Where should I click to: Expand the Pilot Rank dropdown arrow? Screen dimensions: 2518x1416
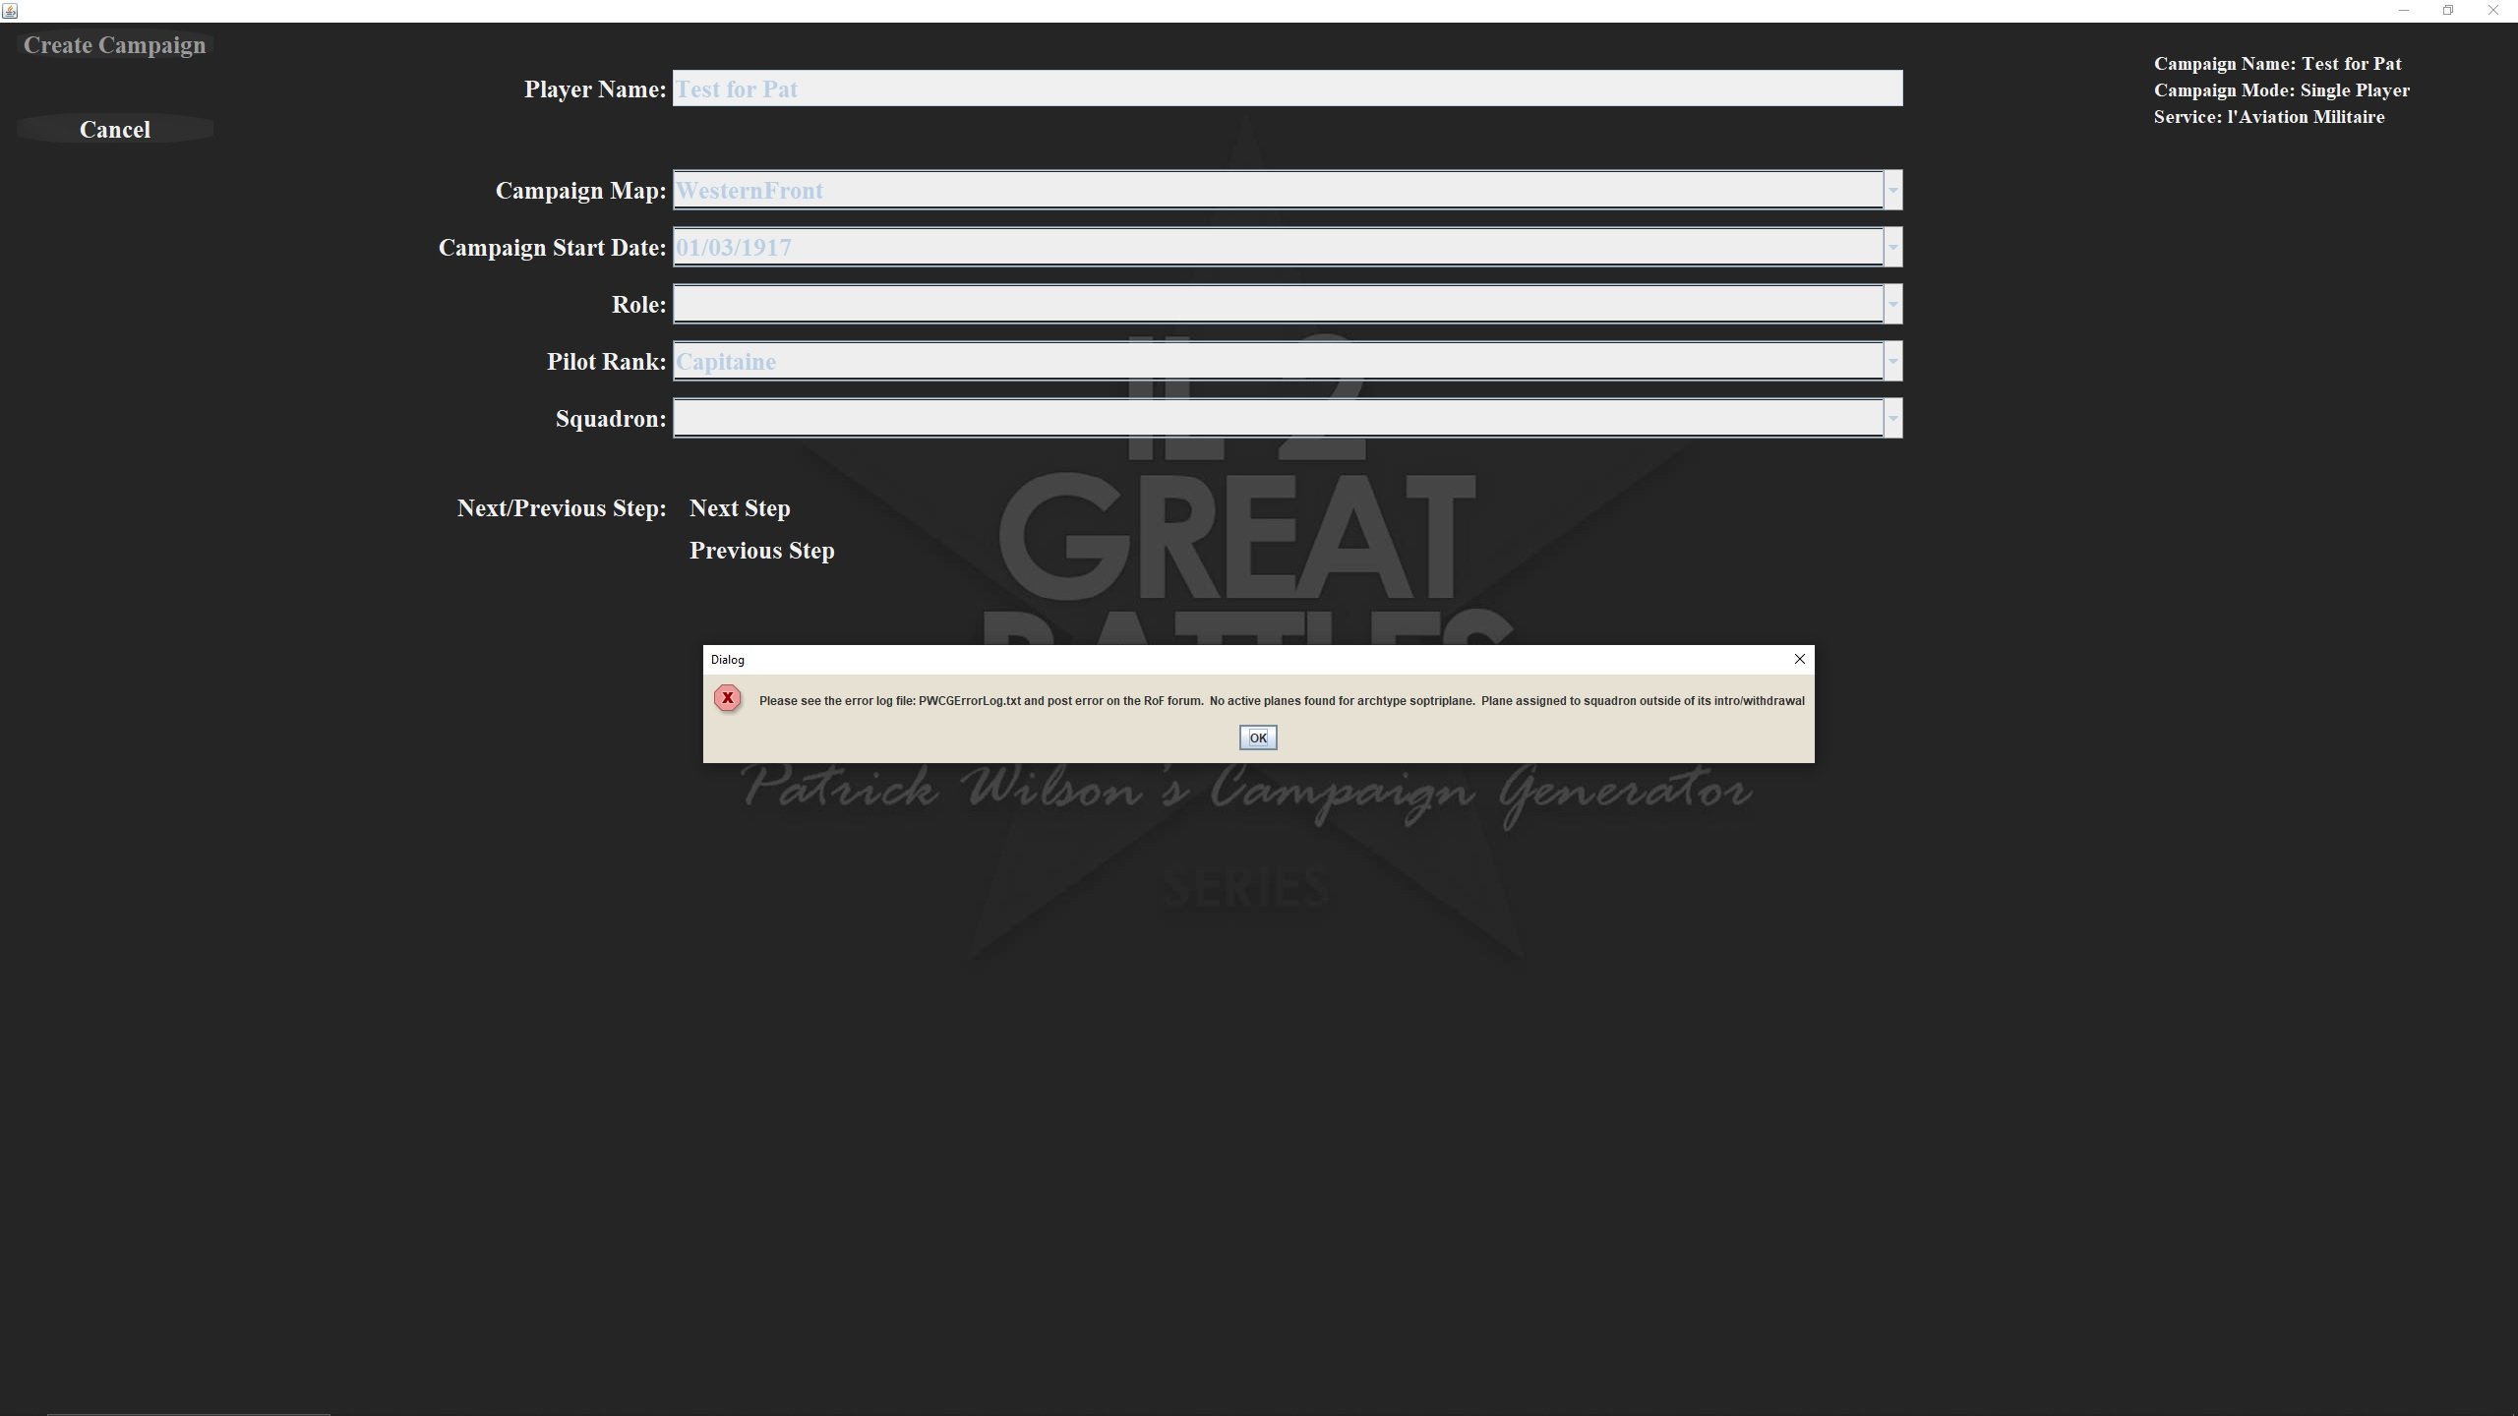point(1892,362)
